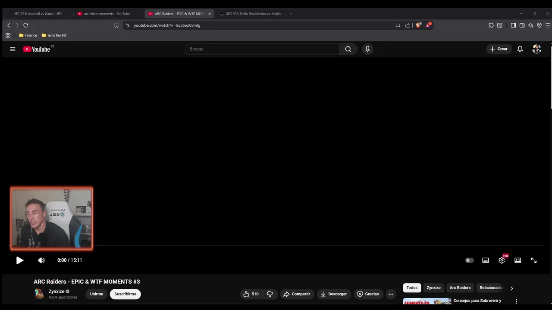This screenshot has height=310, width=552.
Task: Toggle the browser sidebar panel
Action: tap(513, 25)
